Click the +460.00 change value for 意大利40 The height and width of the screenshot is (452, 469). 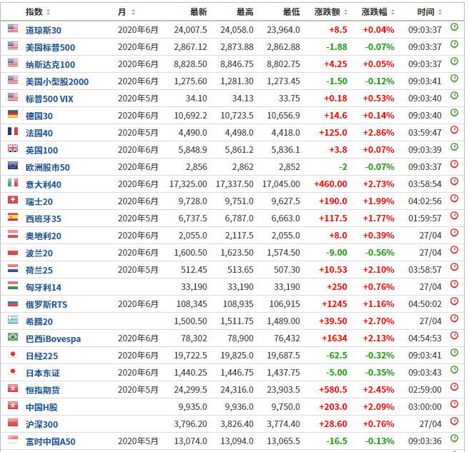[x=330, y=184]
